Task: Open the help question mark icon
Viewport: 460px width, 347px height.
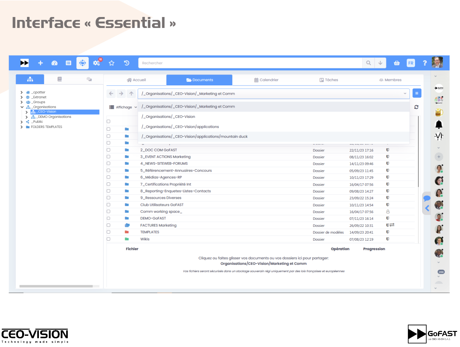Action: [425, 63]
